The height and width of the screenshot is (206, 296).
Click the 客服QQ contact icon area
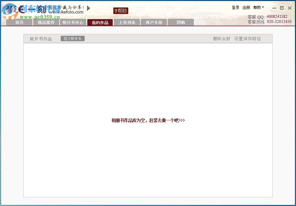(255, 17)
